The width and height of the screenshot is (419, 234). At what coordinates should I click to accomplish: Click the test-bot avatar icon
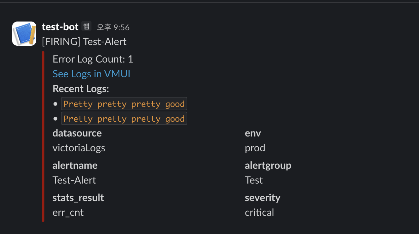24,34
